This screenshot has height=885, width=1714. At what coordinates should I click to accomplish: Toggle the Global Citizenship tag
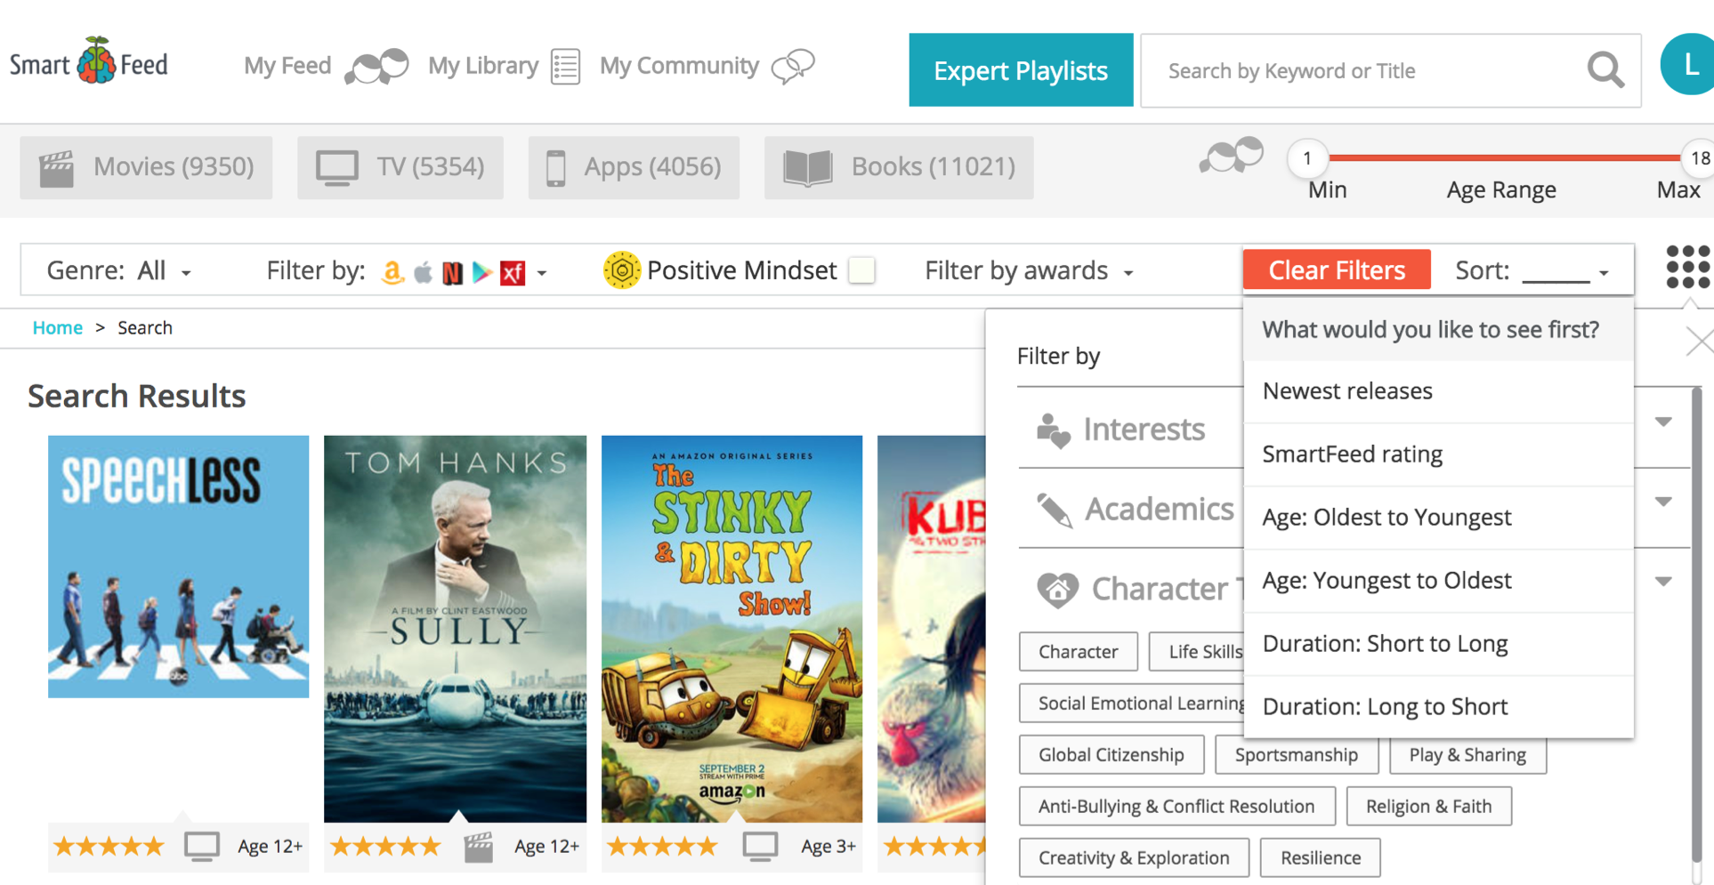point(1112,755)
